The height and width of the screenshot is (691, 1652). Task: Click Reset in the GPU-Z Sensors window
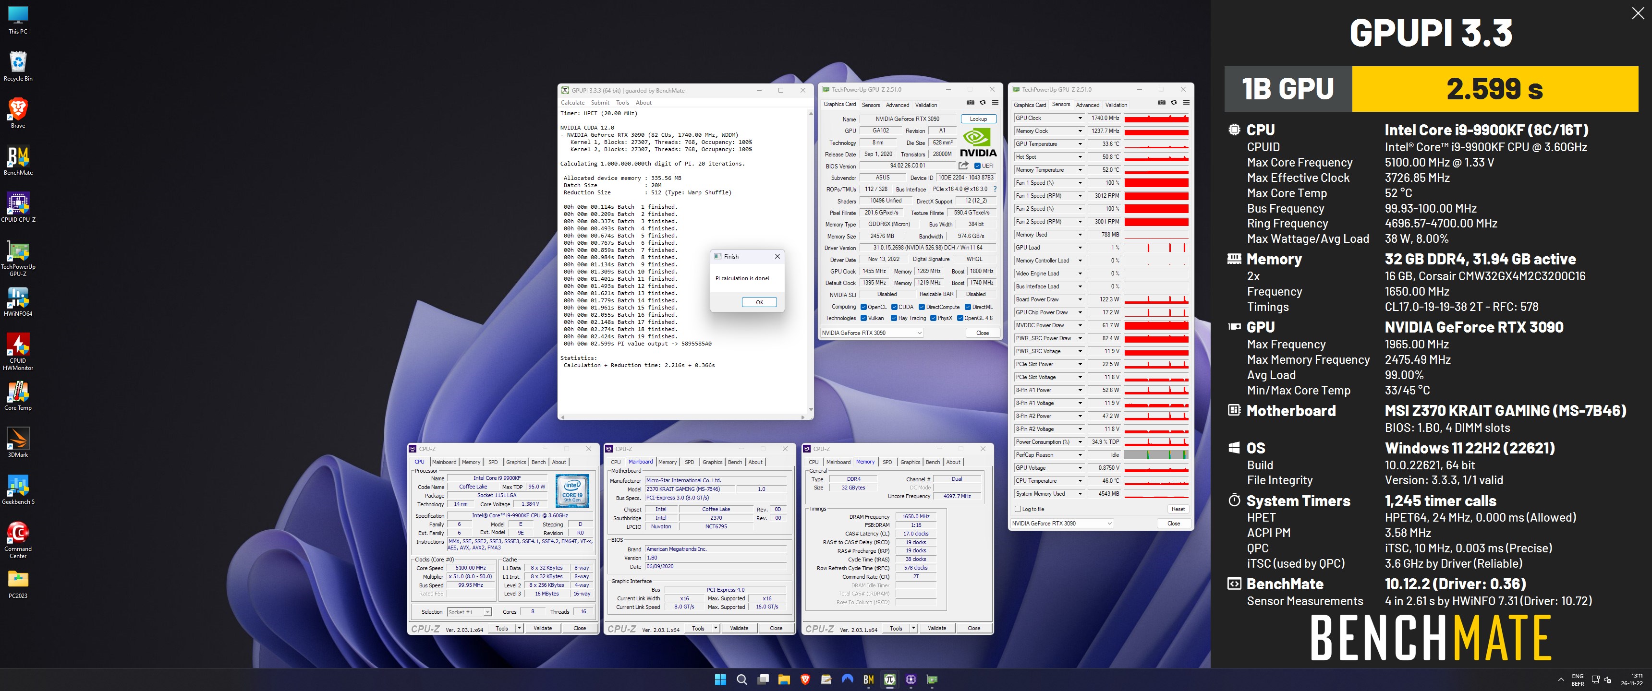click(1178, 509)
